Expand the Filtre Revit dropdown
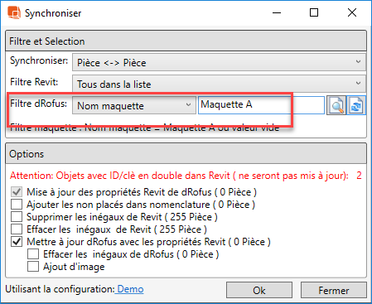The width and height of the screenshot is (372, 304). (x=220, y=84)
